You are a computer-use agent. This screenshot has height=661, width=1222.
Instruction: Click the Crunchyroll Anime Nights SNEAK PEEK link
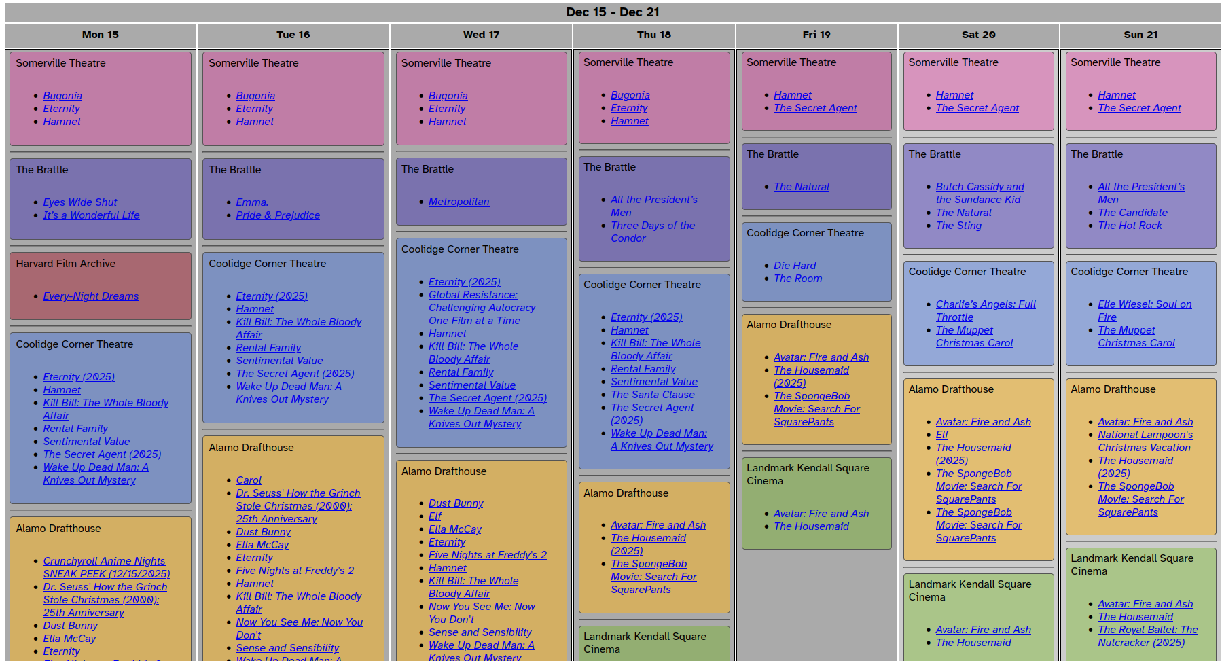(x=104, y=561)
